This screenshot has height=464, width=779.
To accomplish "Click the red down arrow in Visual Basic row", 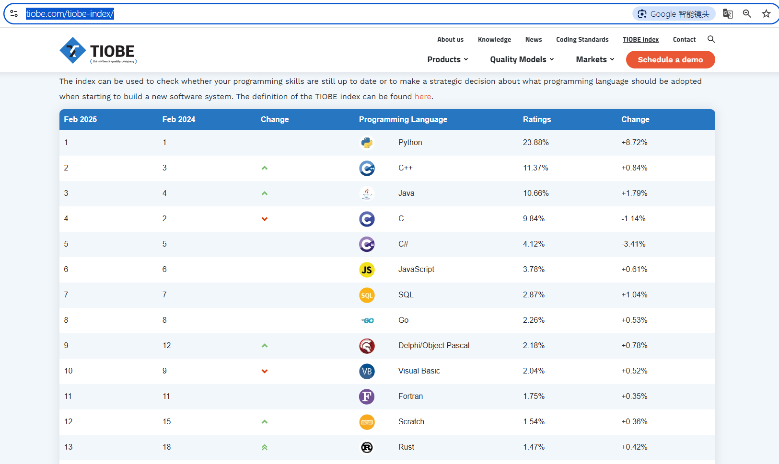I will point(265,371).
